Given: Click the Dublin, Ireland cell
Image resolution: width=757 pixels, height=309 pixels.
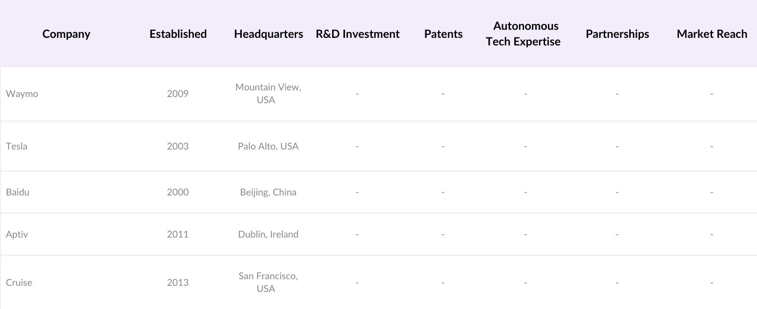Looking at the screenshot, I should (x=268, y=234).
